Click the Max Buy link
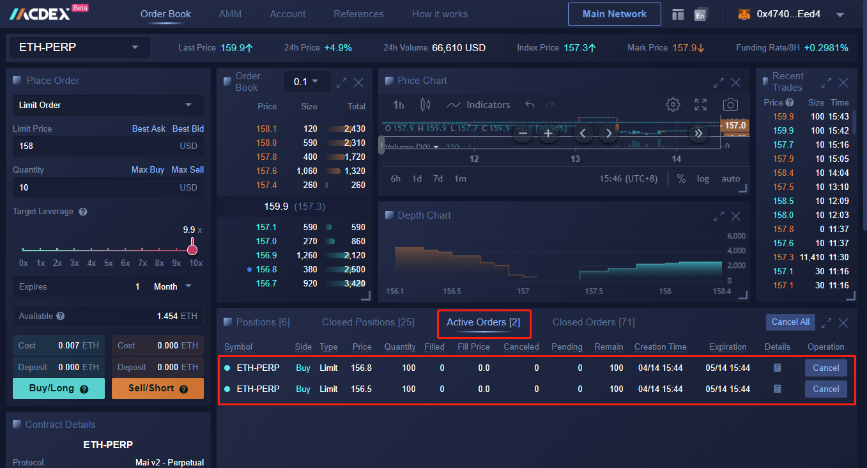Image resolution: width=867 pixels, height=468 pixels. point(148,169)
